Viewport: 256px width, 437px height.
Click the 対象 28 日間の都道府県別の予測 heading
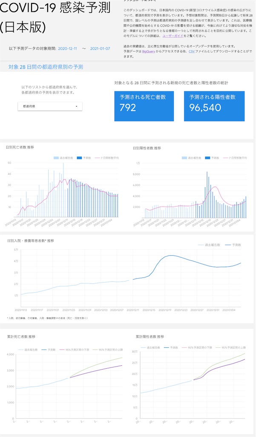tap(46, 67)
